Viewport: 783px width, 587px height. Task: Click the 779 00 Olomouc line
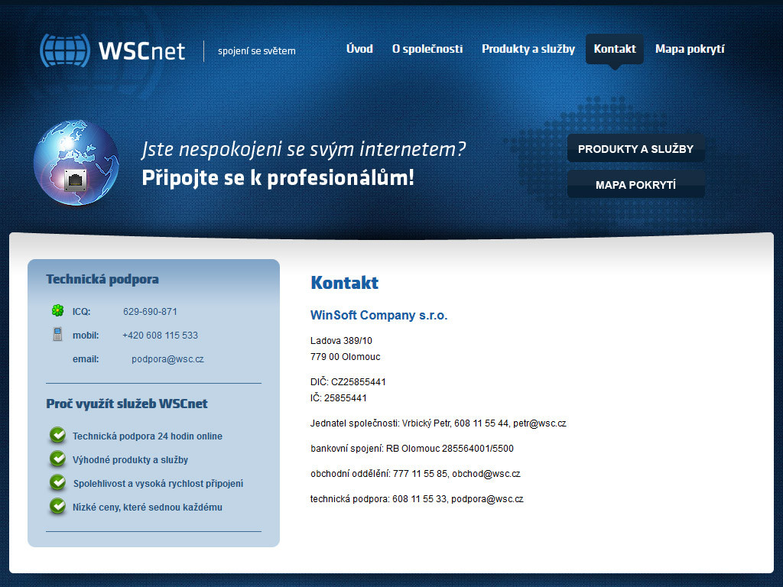345,356
